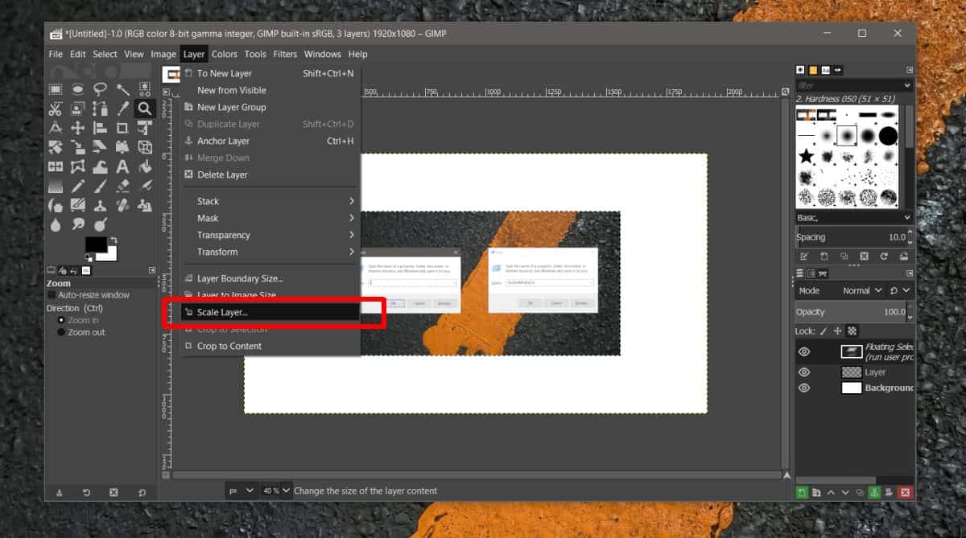Open the Filters menu

[285, 54]
